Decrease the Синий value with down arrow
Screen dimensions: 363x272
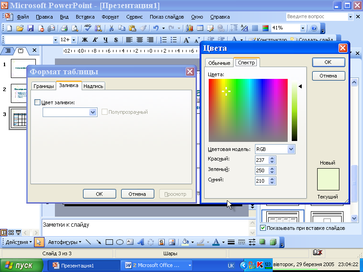click(272, 183)
